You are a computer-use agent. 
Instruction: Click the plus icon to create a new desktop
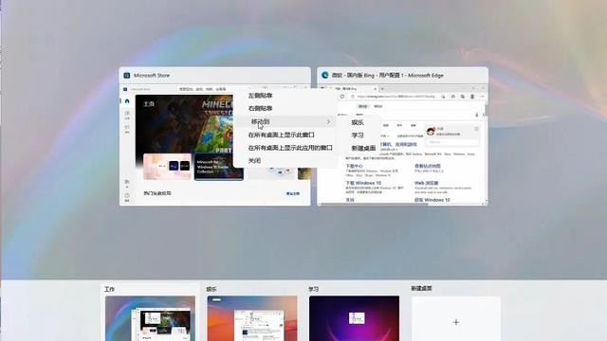(x=456, y=322)
